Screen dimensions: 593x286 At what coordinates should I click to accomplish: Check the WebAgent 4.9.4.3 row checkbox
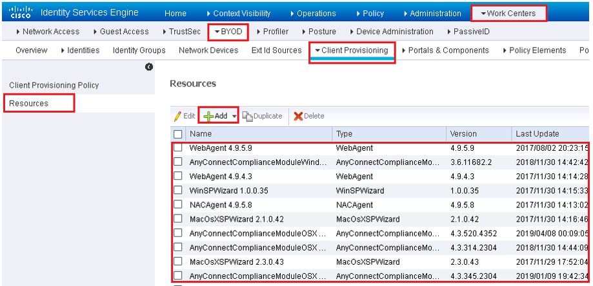(x=177, y=176)
